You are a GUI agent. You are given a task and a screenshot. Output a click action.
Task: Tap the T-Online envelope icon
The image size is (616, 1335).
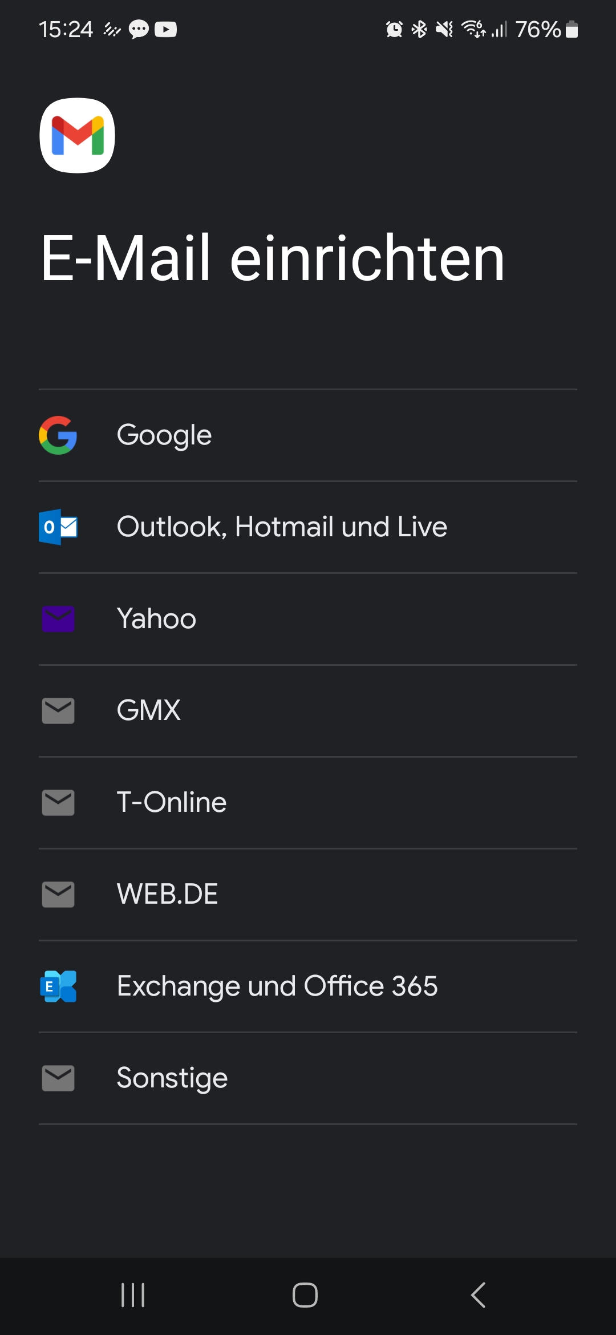58,803
